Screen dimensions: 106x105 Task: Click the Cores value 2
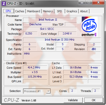click(x=72, y=91)
